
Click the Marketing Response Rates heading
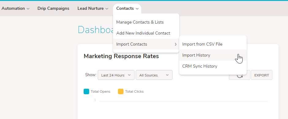tap(121, 56)
